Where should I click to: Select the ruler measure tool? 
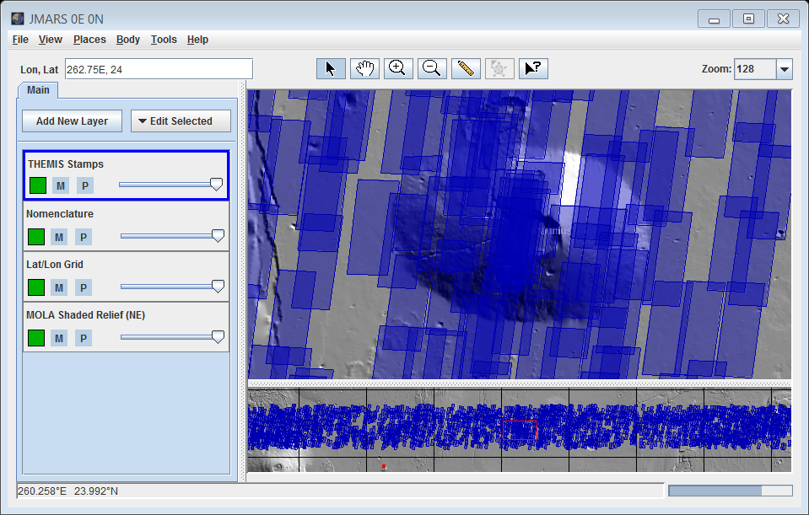[465, 68]
